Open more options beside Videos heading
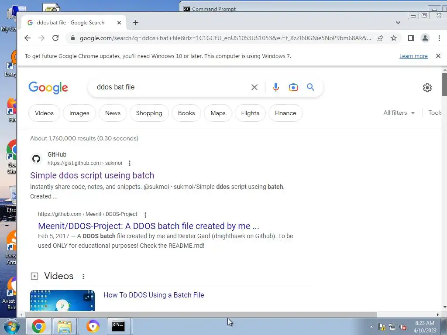This screenshot has width=447, height=335. (x=83, y=276)
